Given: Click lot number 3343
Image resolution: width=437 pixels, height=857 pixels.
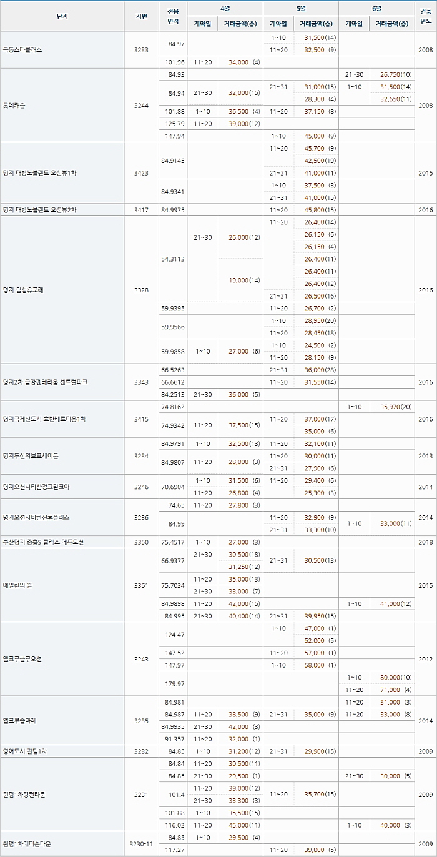Looking at the screenshot, I should (x=142, y=382).
